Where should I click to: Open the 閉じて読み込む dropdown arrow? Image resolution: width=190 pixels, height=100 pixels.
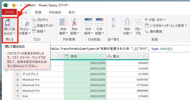point(14,33)
